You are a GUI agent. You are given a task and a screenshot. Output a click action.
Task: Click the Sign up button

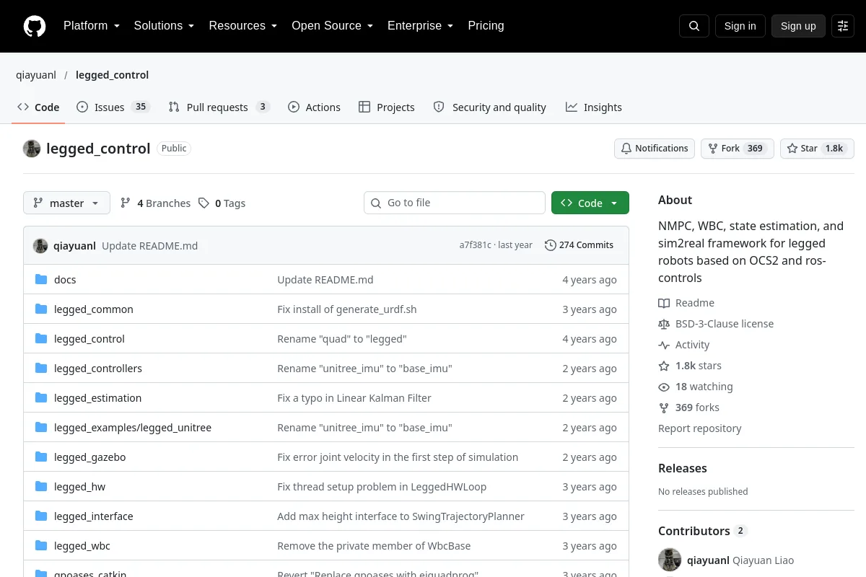pyautogui.click(x=798, y=26)
